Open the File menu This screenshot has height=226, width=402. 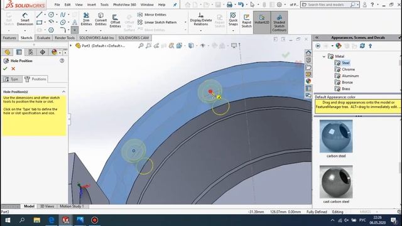pyautogui.click(x=57, y=4)
